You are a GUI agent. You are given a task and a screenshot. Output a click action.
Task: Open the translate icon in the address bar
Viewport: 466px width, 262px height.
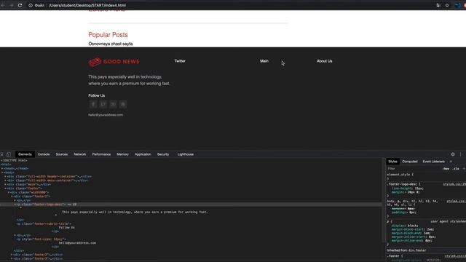438,5
